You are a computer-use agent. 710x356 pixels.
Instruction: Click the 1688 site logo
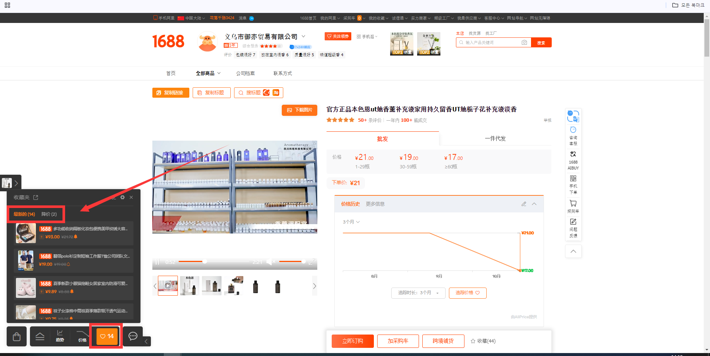tap(168, 41)
